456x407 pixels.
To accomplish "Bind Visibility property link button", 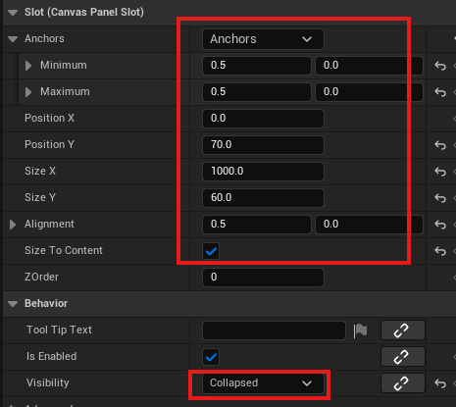I will 403,383.
